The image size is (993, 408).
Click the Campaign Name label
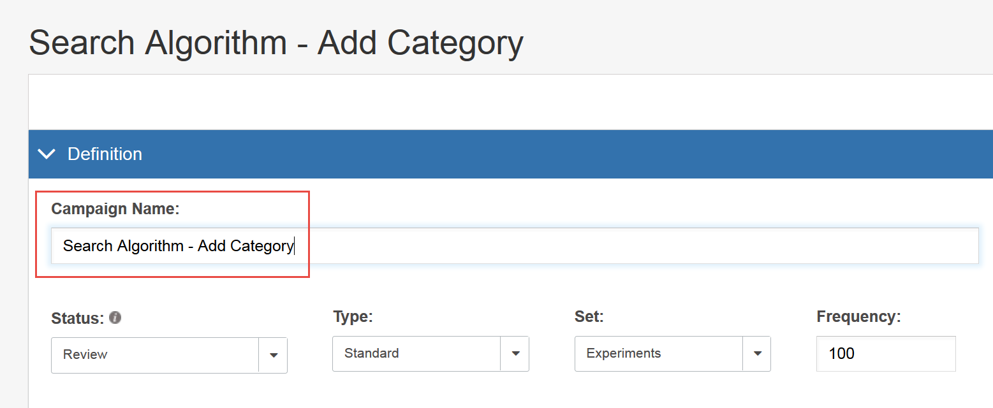point(115,209)
